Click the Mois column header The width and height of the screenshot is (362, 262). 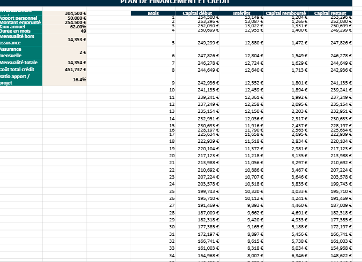[153, 13]
